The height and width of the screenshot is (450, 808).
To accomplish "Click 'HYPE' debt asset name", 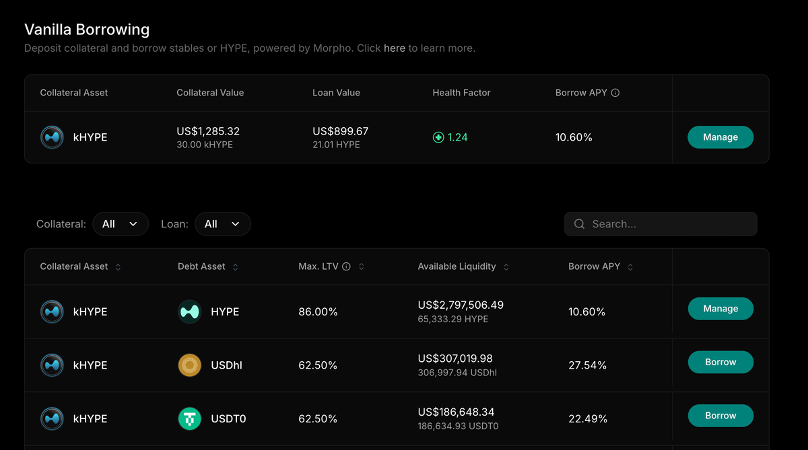I will click(225, 312).
